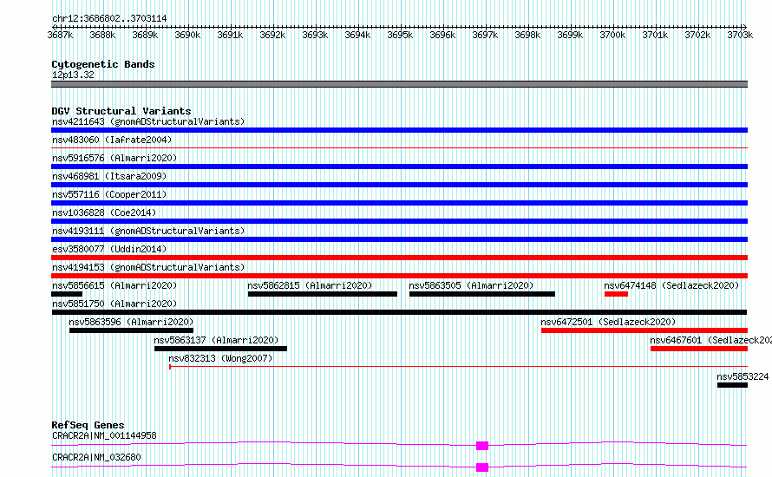The image size is (772, 477).
Task: Click the magenta exon of CRACR2A NM_032680
Action: [x=482, y=467]
